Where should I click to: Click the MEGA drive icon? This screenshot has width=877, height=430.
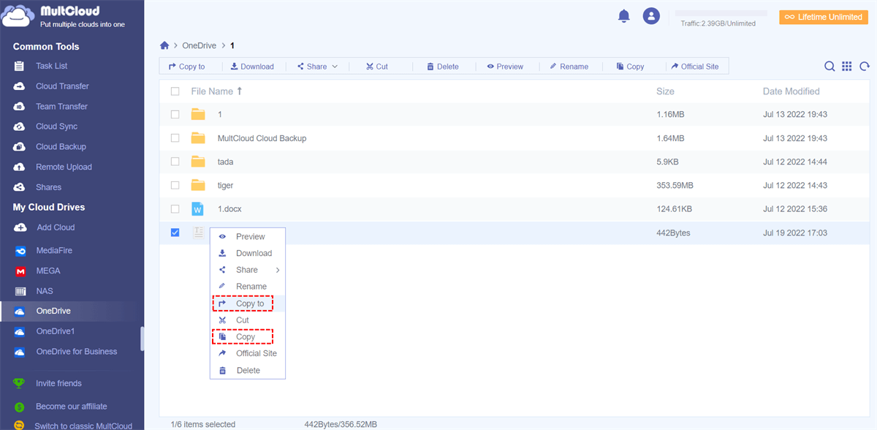pyautogui.click(x=20, y=271)
